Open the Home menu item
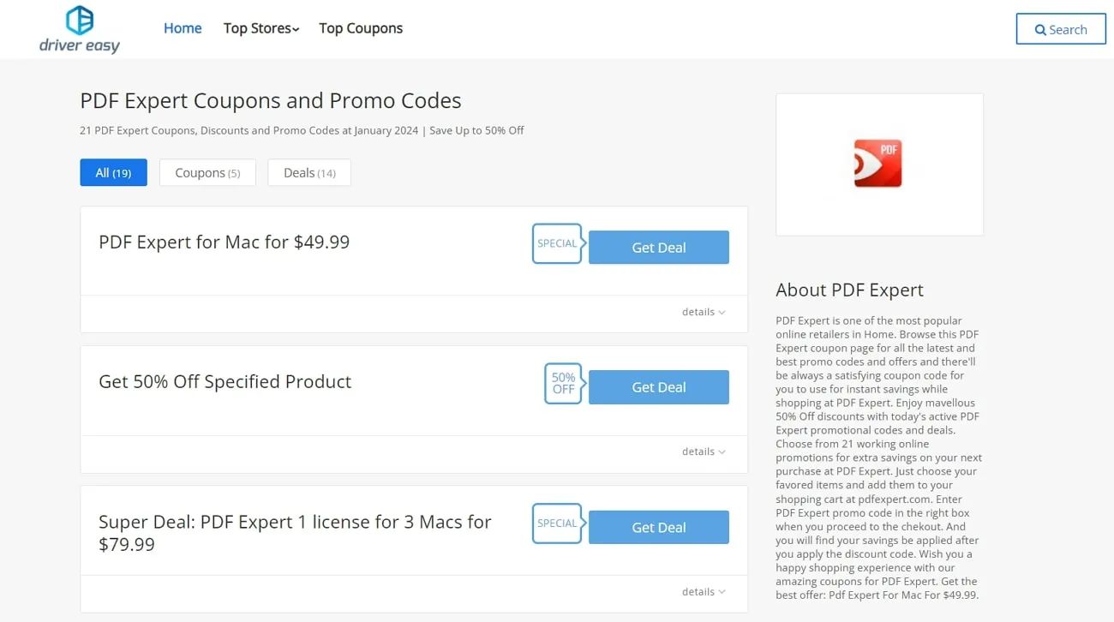 183,28
